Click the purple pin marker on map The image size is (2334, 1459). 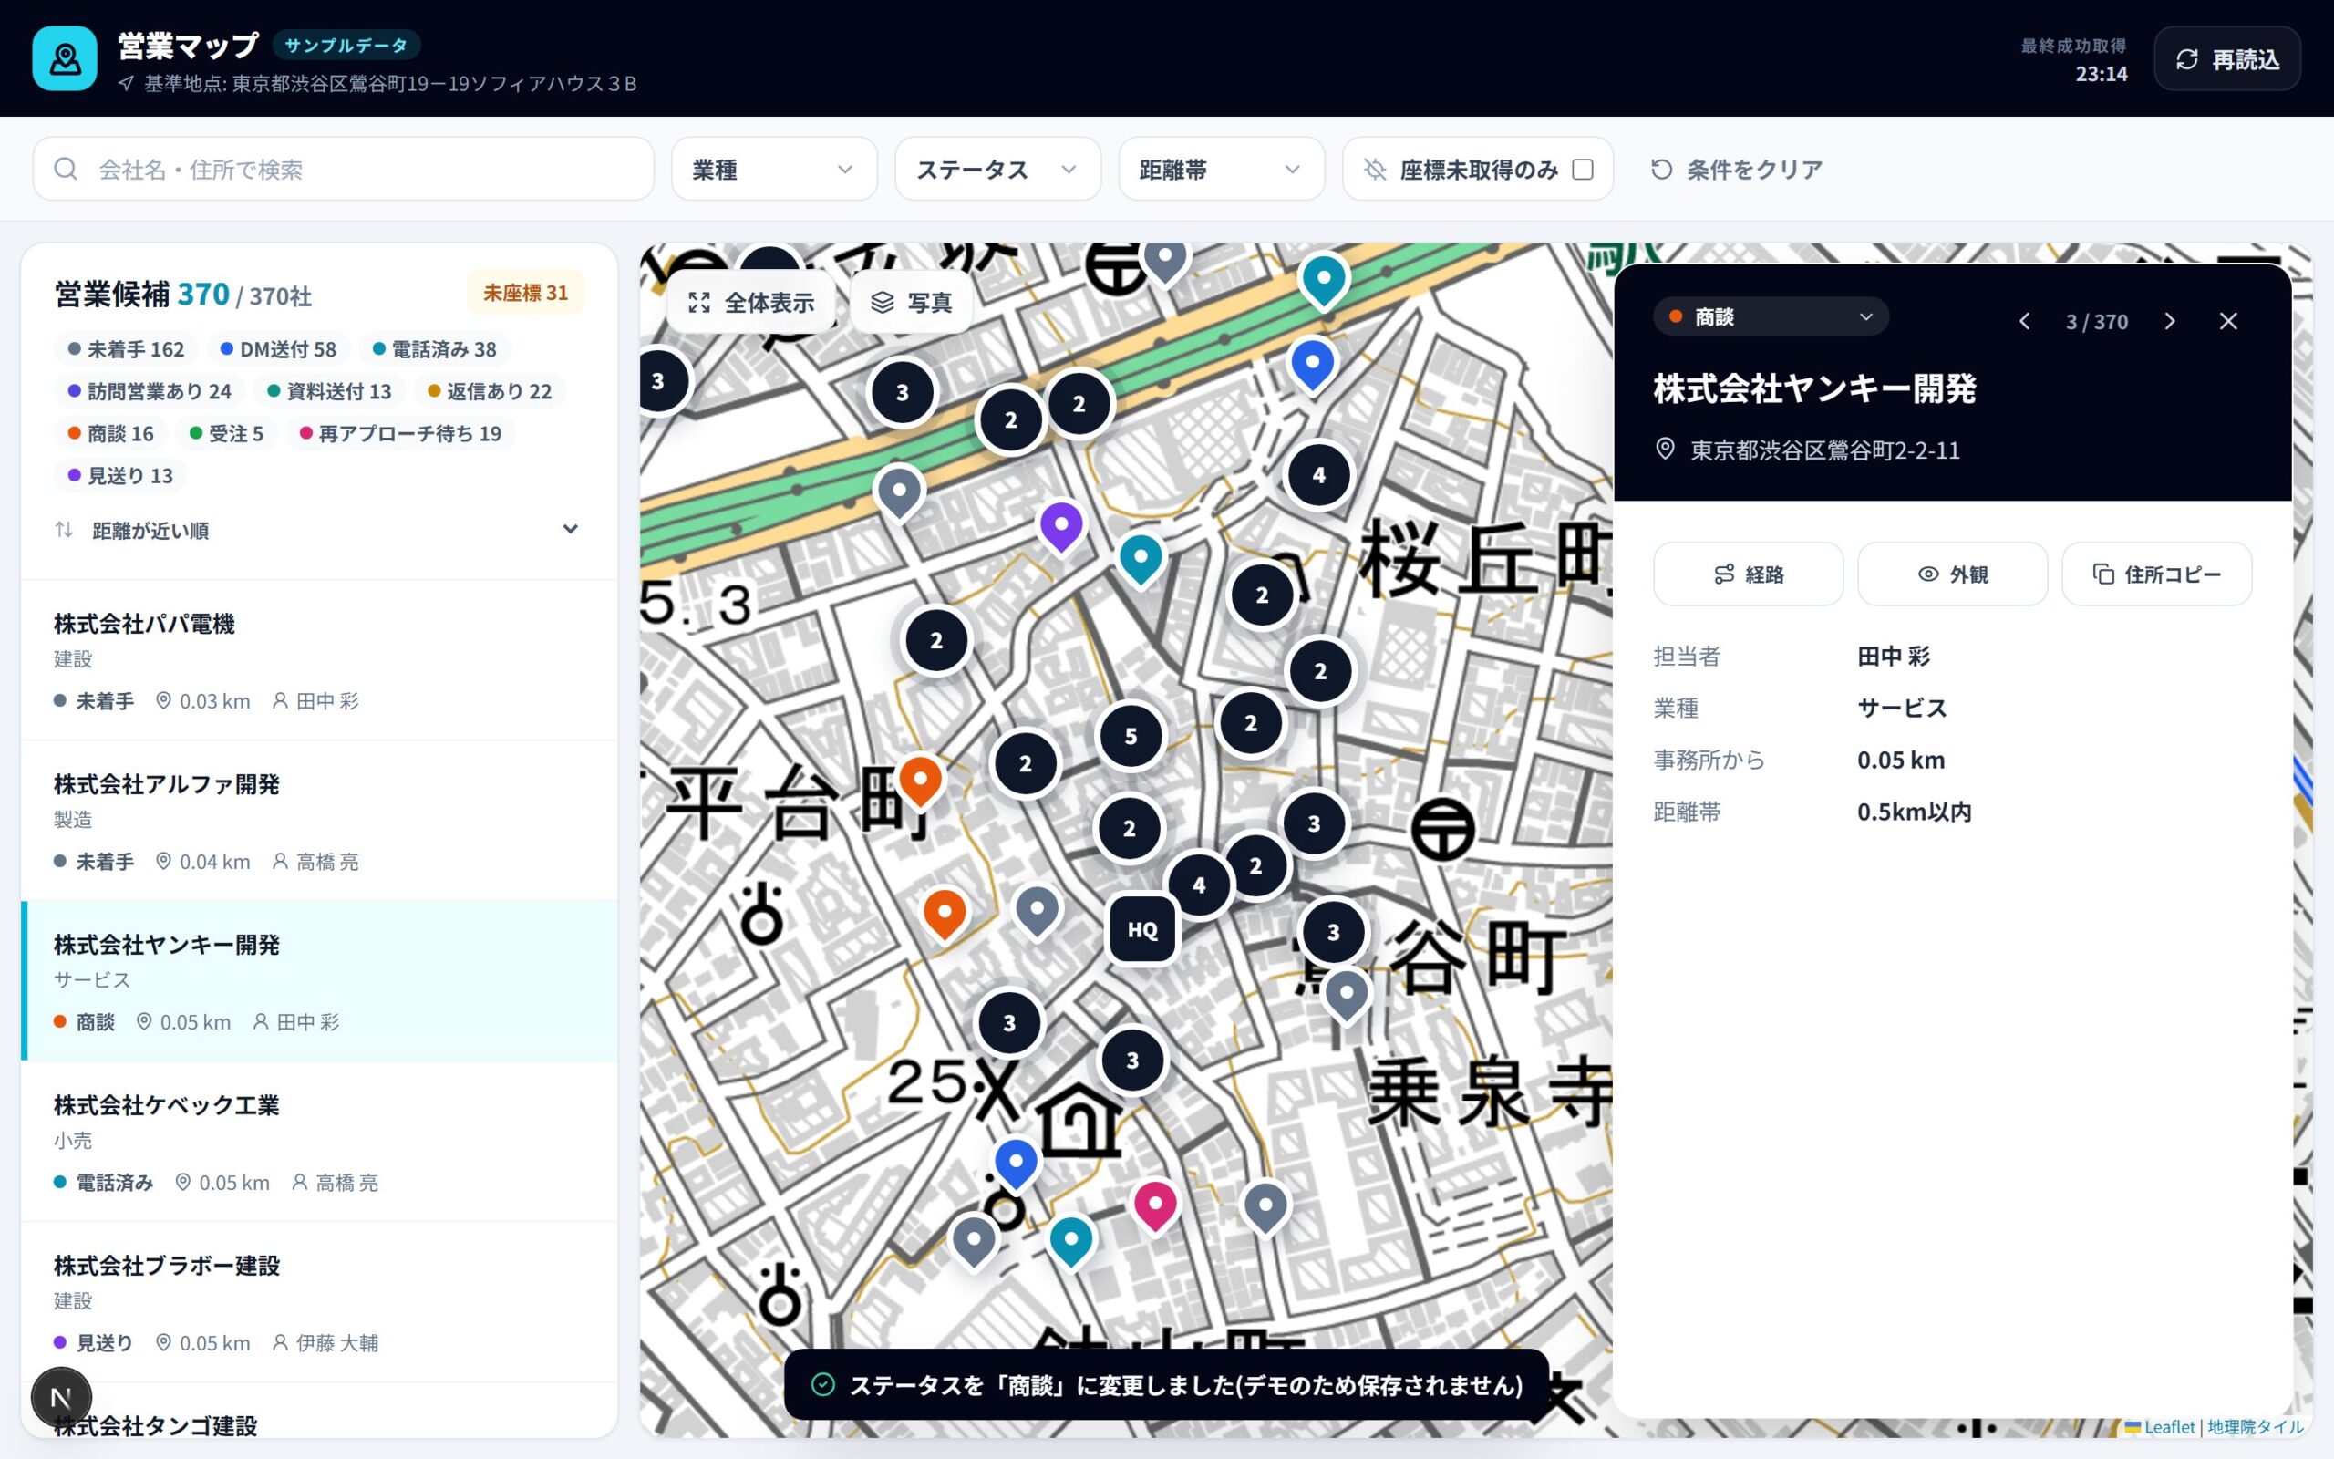click(x=1061, y=528)
